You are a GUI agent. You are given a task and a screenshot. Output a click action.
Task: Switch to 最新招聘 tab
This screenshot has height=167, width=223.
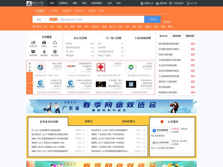coord(190,36)
